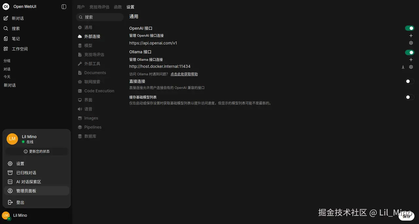
Task: Turn off the Ollama 接口 toggle
Action: point(409,52)
